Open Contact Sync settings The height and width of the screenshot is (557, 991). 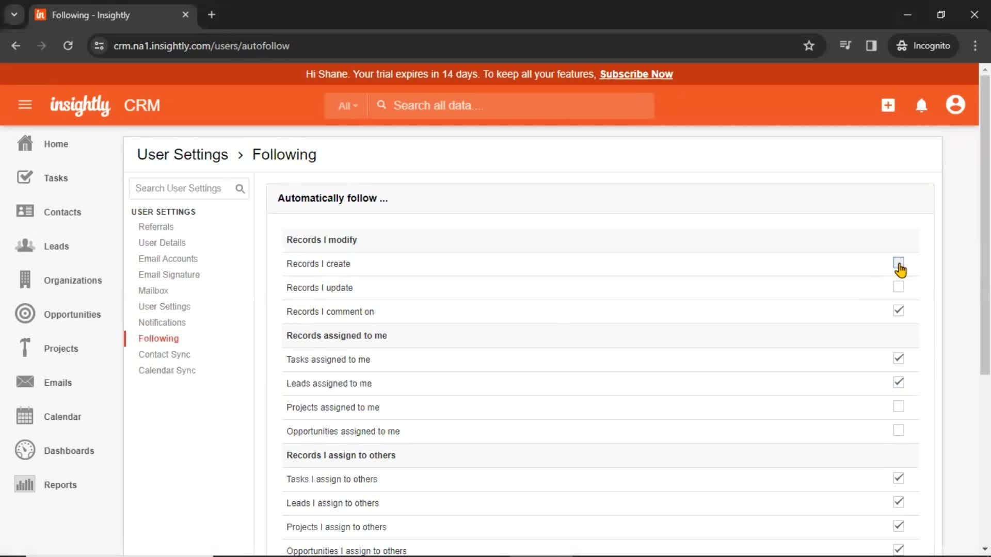165,354
